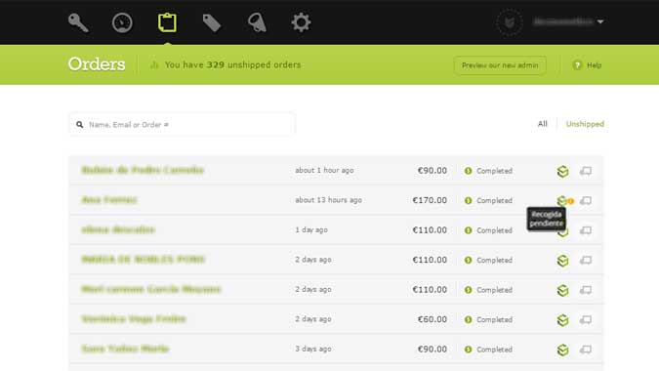Click receipt icon on 1 day ago order

point(586,230)
